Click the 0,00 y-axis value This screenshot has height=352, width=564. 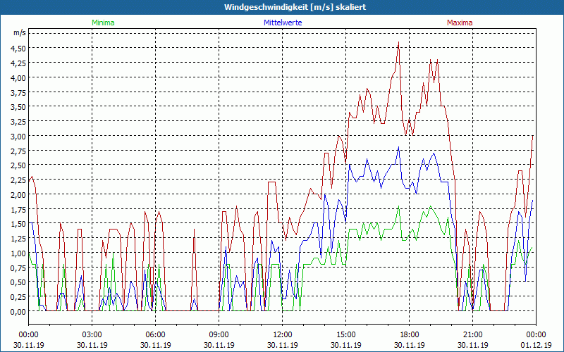pos(20,312)
